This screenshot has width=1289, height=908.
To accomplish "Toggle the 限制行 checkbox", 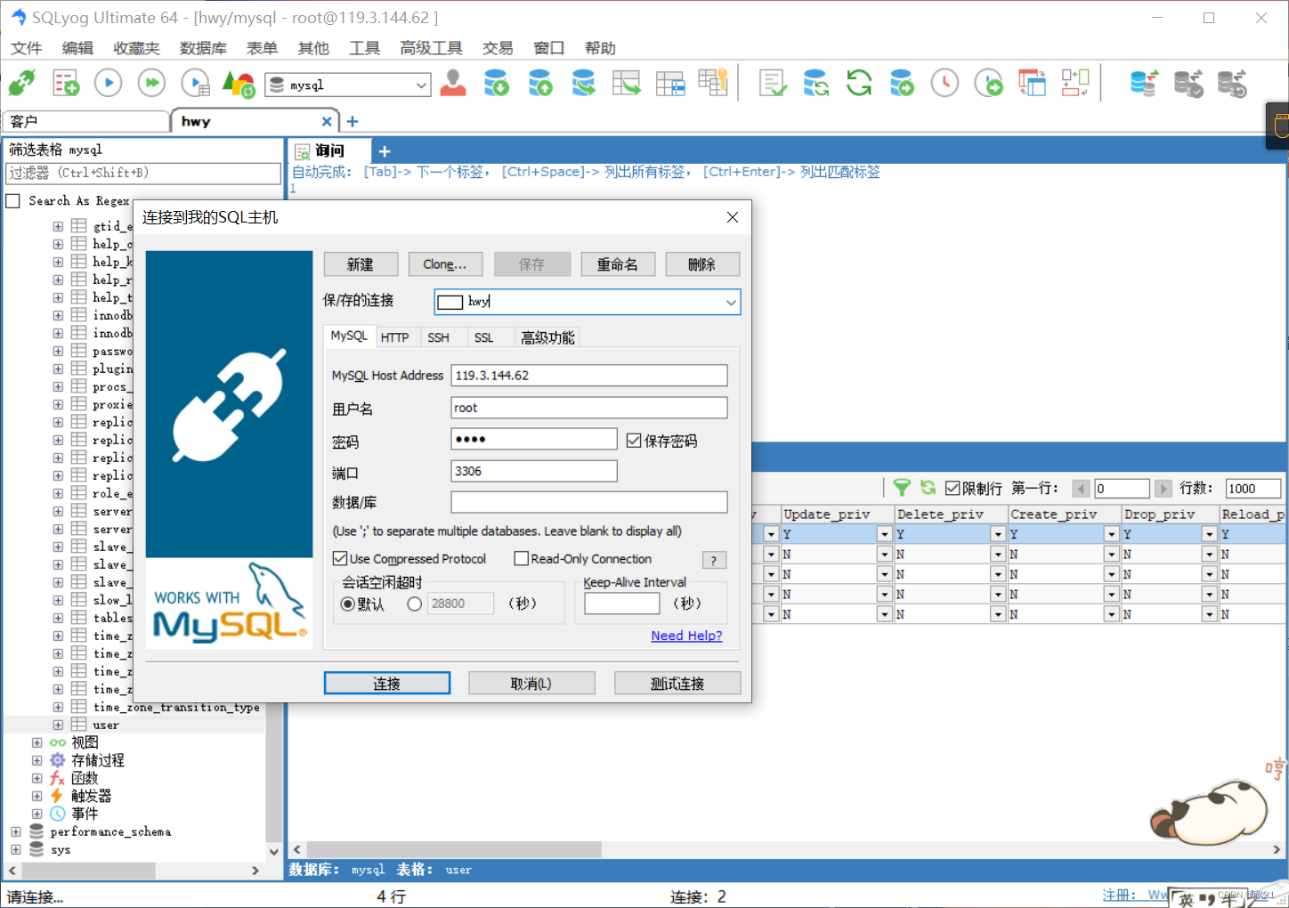I will (953, 488).
